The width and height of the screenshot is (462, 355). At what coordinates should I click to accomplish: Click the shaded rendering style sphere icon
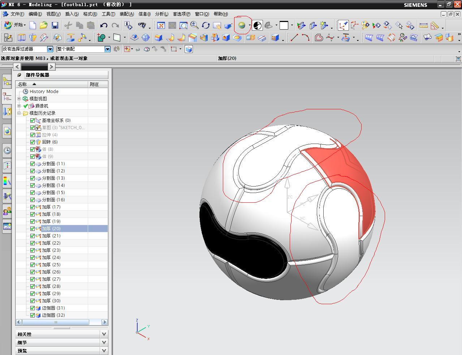[241, 25]
